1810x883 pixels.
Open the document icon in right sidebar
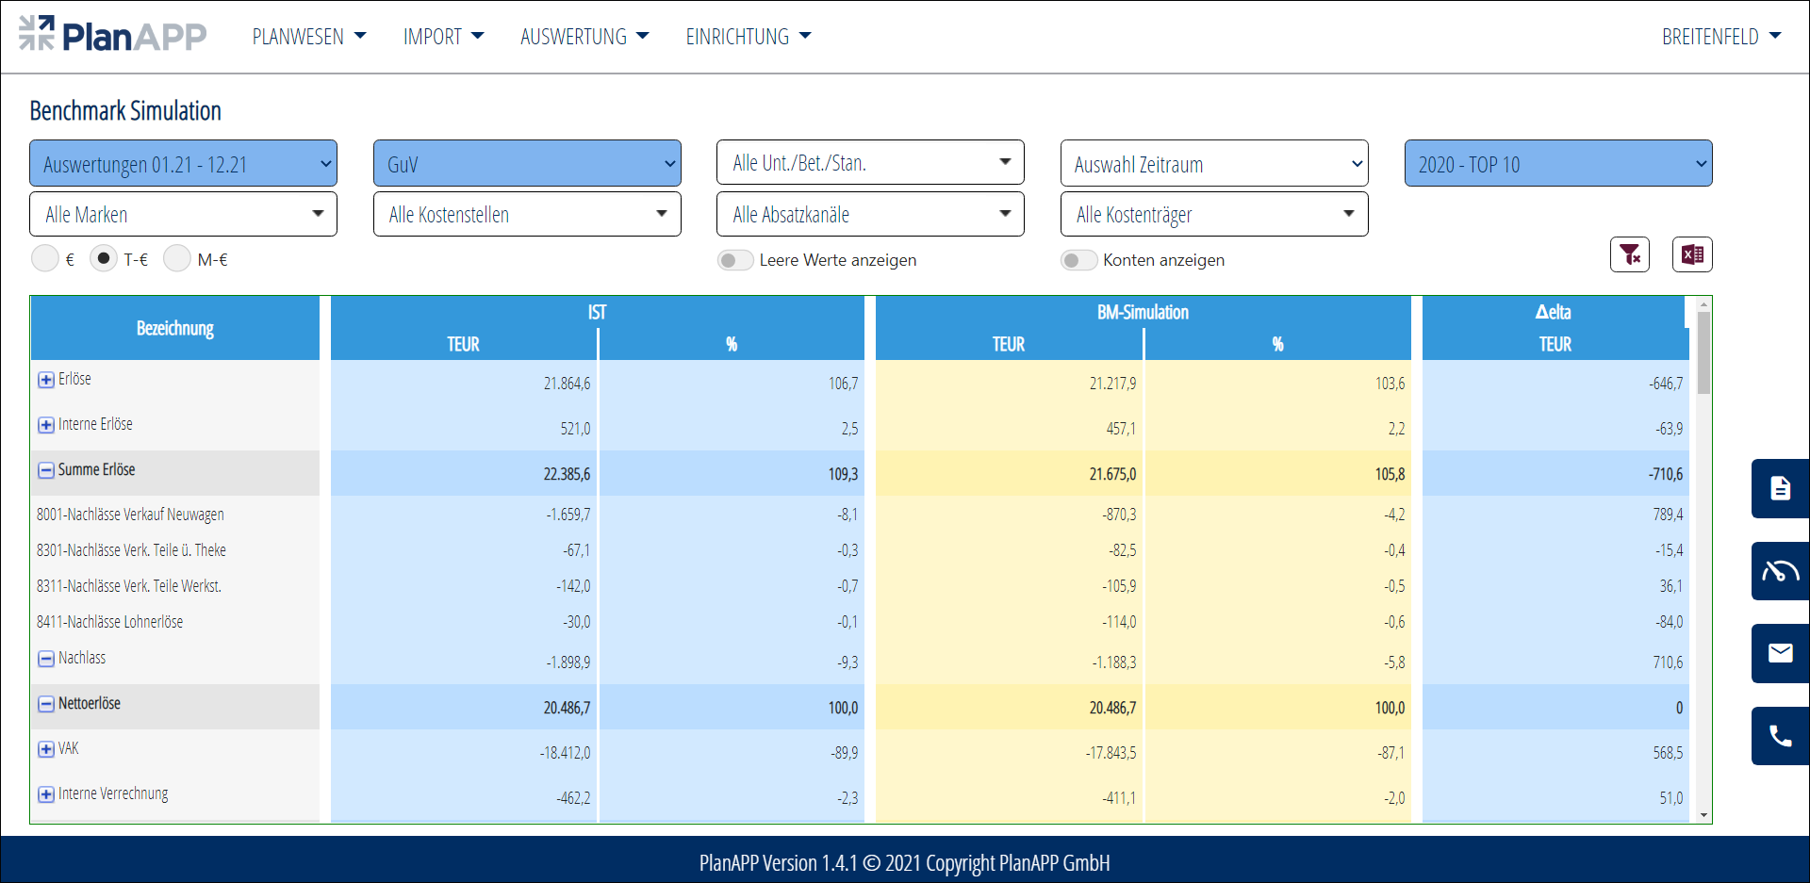(1780, 488)
